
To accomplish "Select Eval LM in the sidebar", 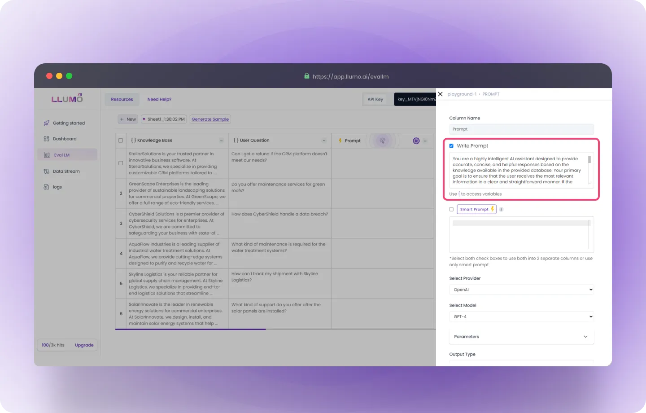I will [x=67, y=155].
